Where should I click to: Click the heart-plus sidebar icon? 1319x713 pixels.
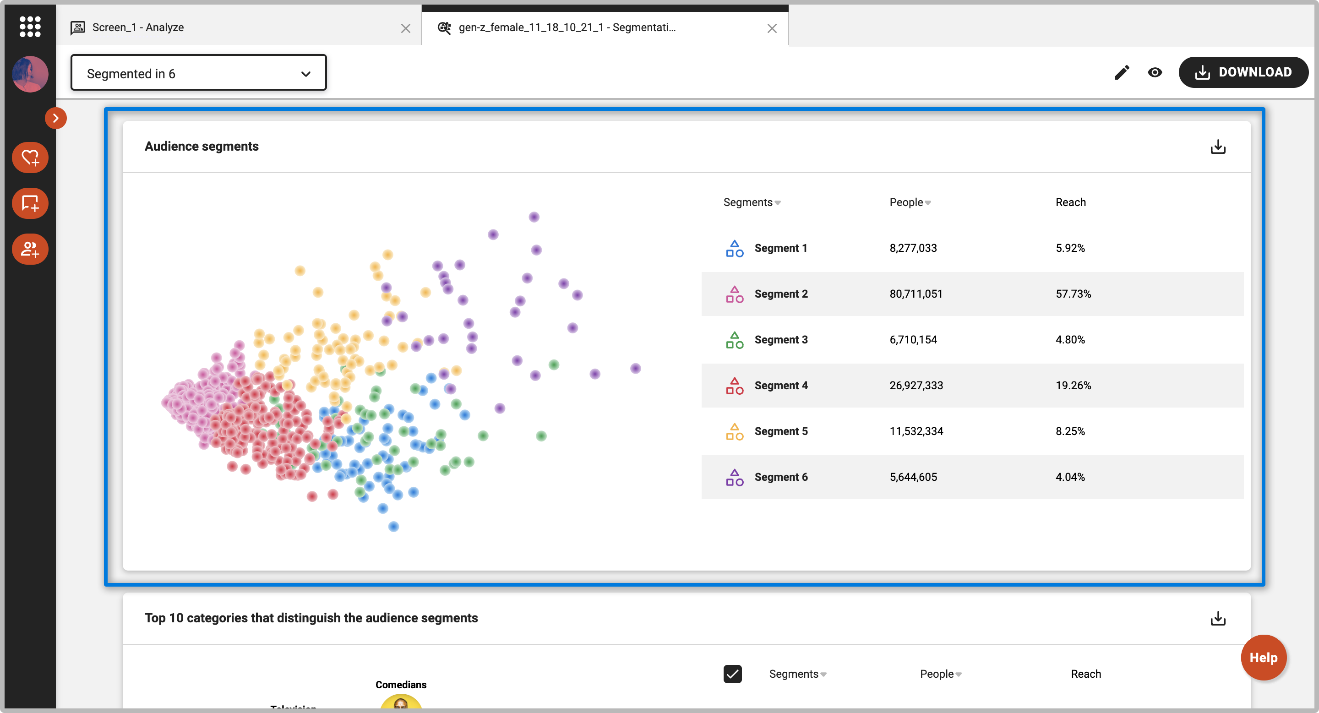tap(30, 158)
